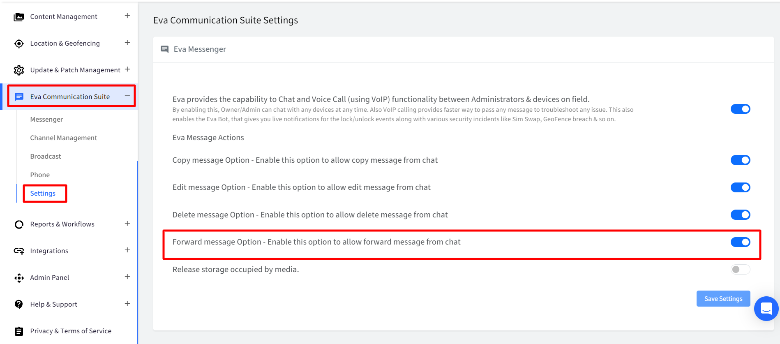
Task: Turn off the Edit message Option switch
Action: [741, 187]
